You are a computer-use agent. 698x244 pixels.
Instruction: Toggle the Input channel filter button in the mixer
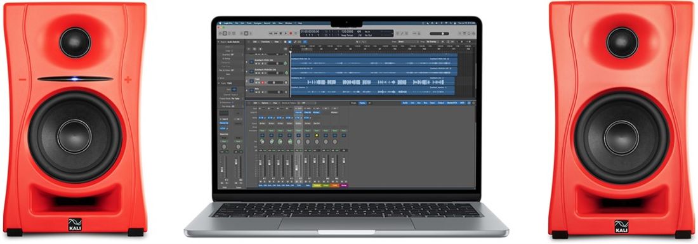coord(432,103)
